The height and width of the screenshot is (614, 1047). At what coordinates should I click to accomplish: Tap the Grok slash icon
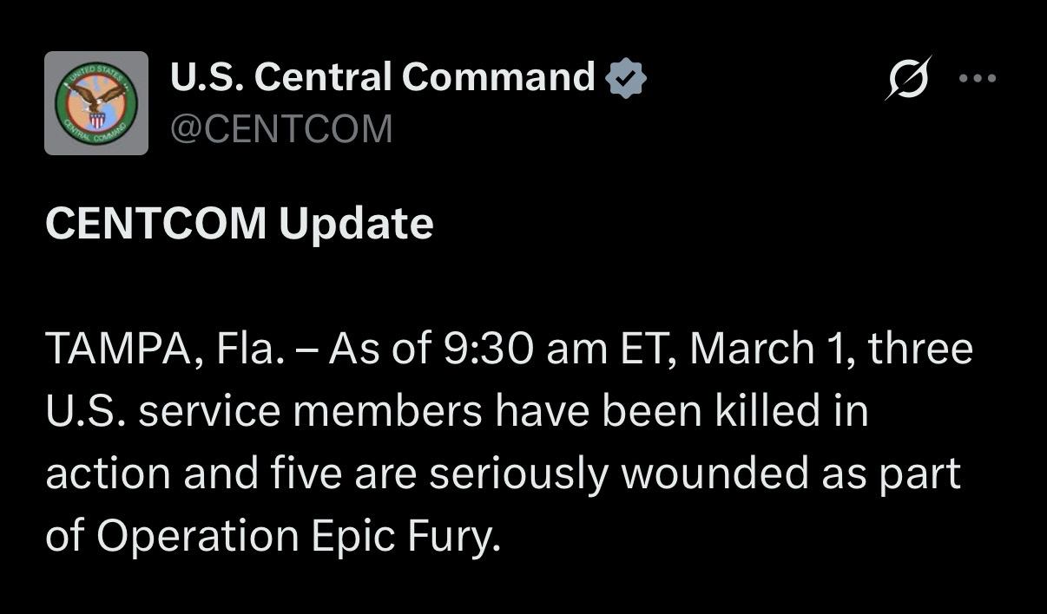908,77
